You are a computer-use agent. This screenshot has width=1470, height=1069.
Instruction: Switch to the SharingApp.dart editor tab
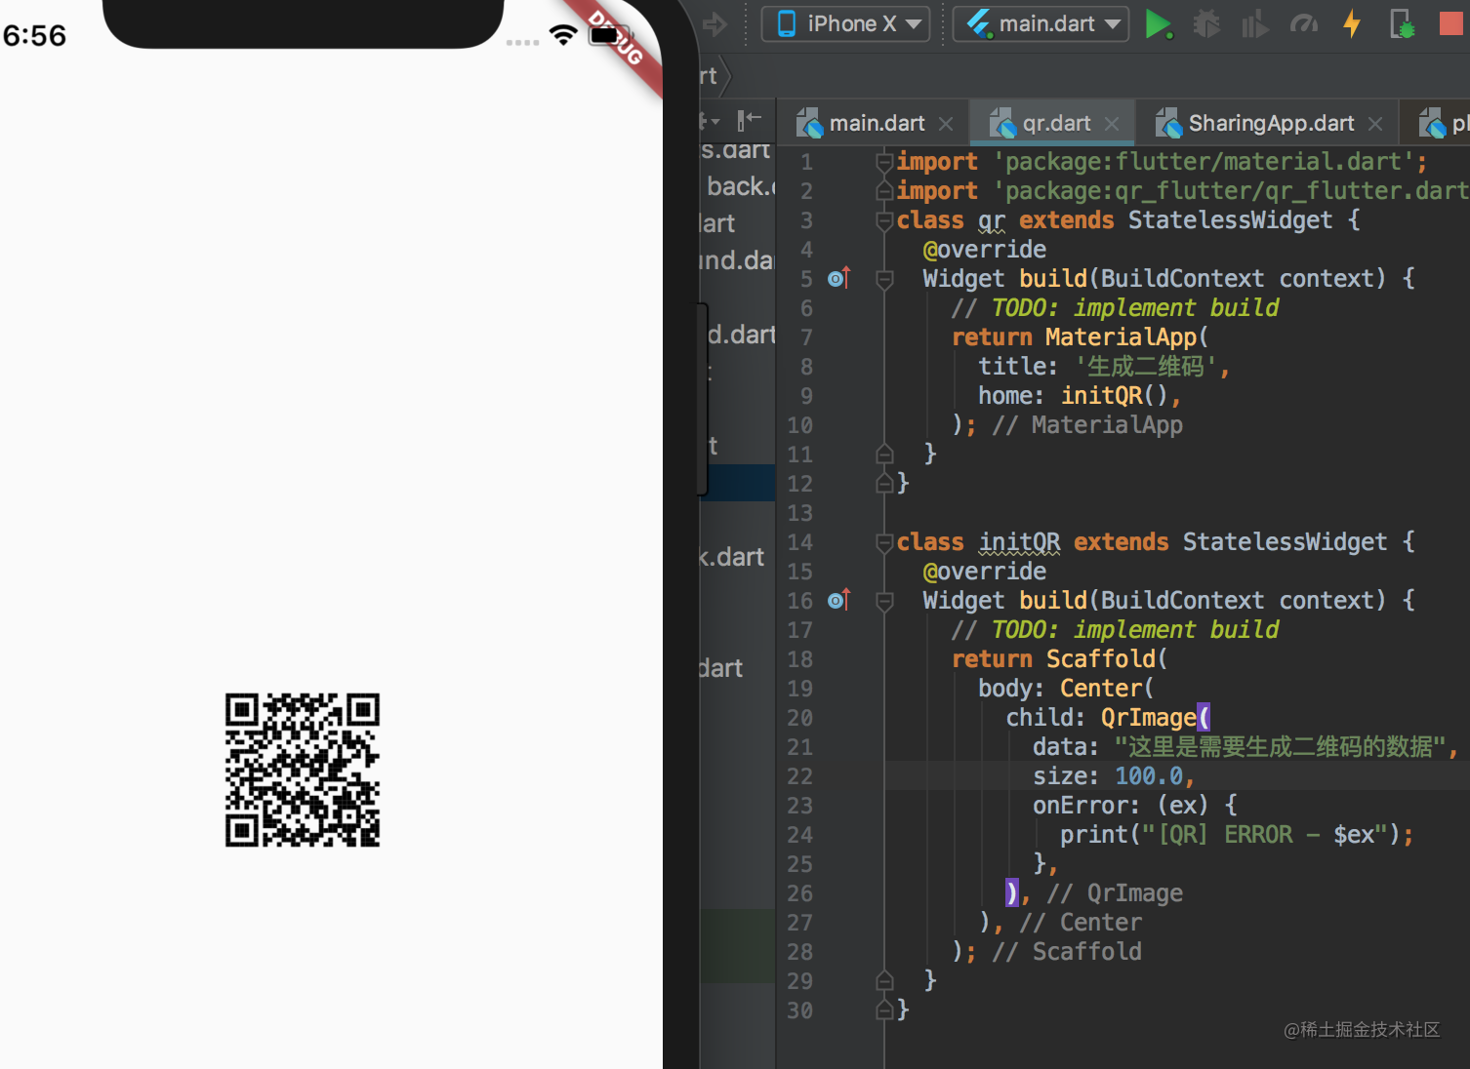[x=1270, y=124]
